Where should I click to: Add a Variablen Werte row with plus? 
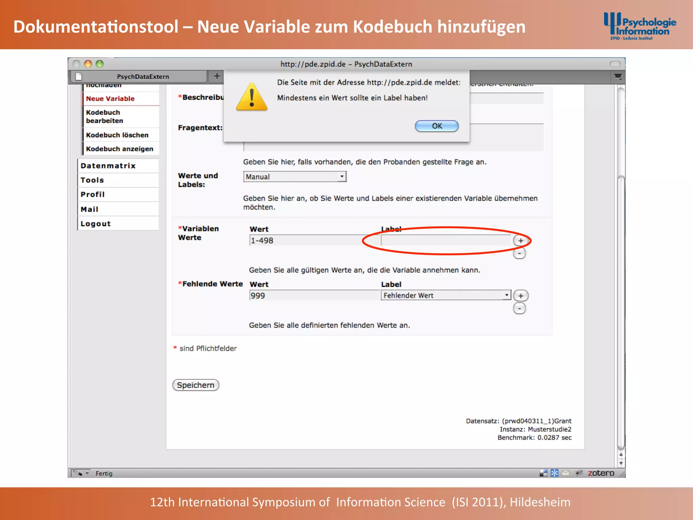pos(520,241)
